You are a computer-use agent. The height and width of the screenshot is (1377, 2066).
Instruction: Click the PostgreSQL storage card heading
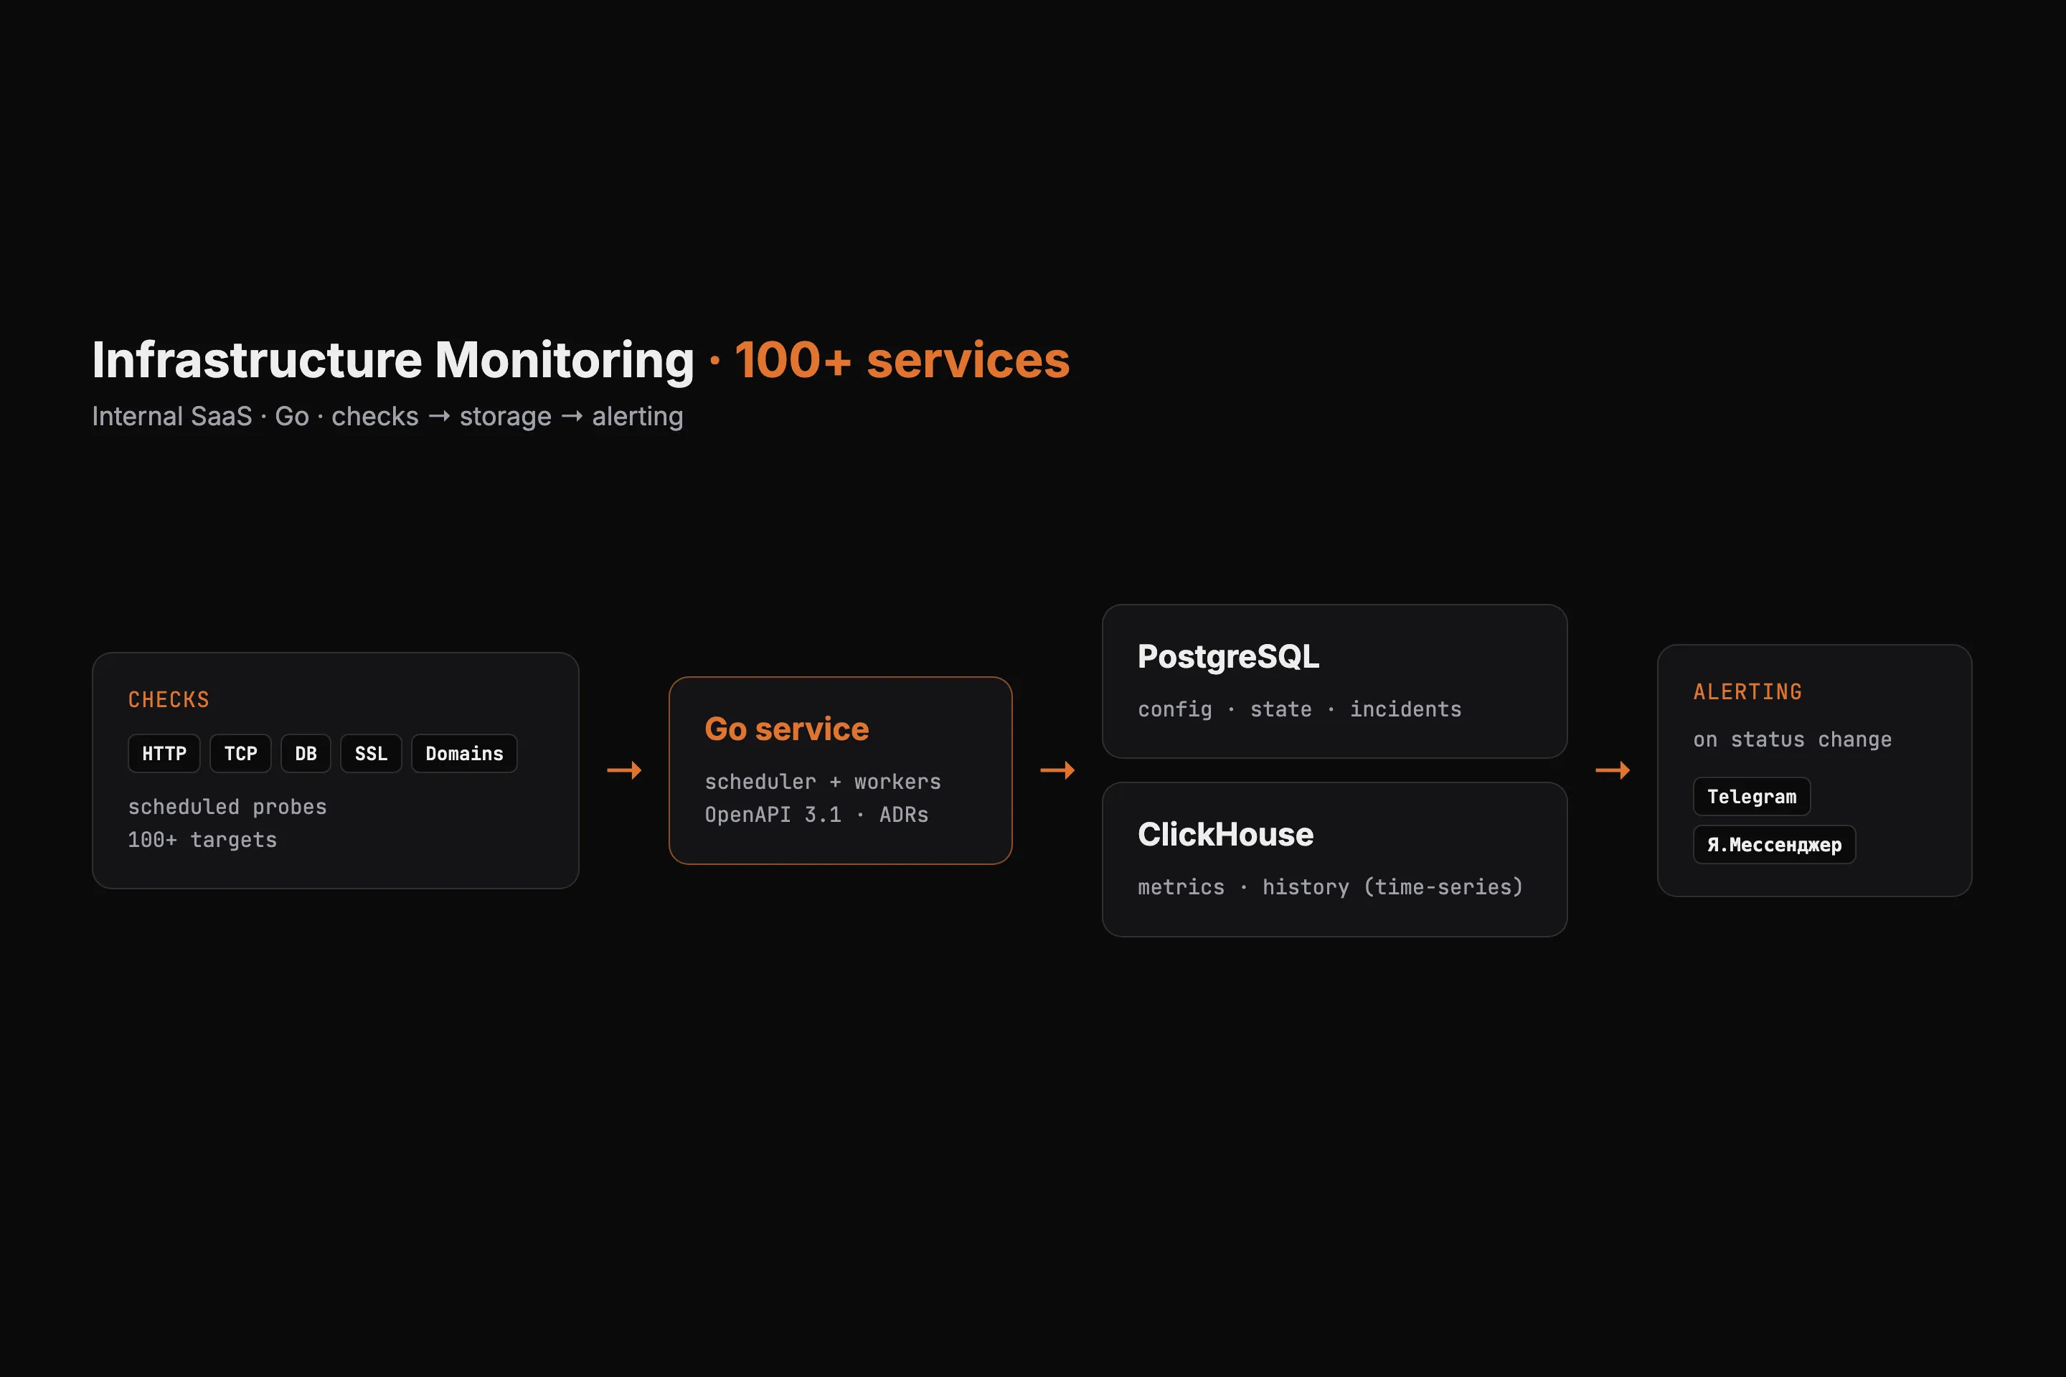click(x=1228, y=657)
